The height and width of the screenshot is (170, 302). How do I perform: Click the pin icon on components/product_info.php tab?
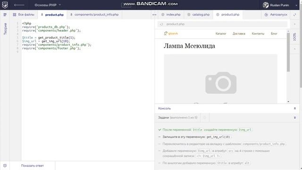click(71, 15)
